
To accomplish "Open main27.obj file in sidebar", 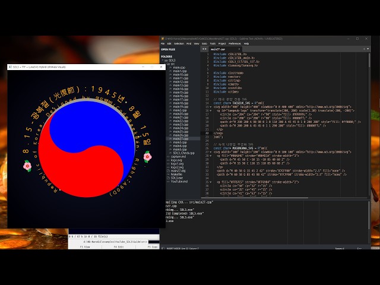I will (x=178, y=171).
